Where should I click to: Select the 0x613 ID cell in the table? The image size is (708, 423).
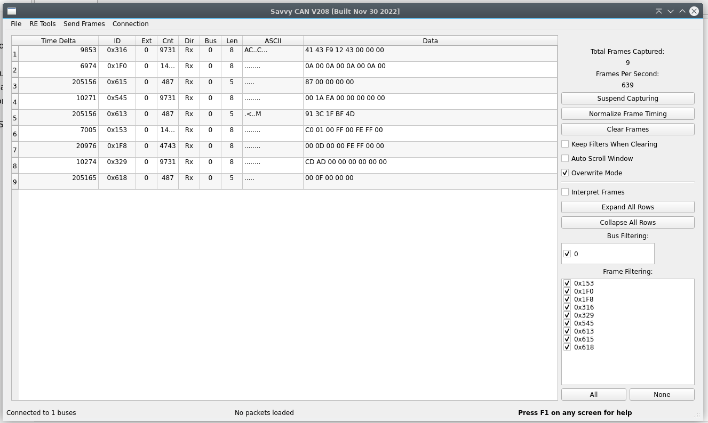pyautogui.click(x=117, y=118)
